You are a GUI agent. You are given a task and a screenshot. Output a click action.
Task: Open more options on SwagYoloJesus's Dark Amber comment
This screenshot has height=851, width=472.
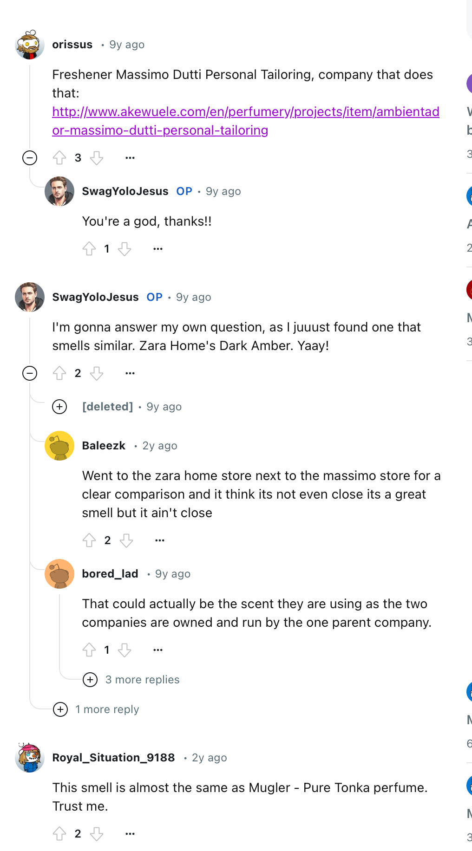click(x=130, y=373)
